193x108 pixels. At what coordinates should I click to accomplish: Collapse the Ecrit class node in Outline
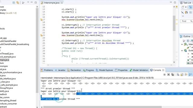(182, 51)
